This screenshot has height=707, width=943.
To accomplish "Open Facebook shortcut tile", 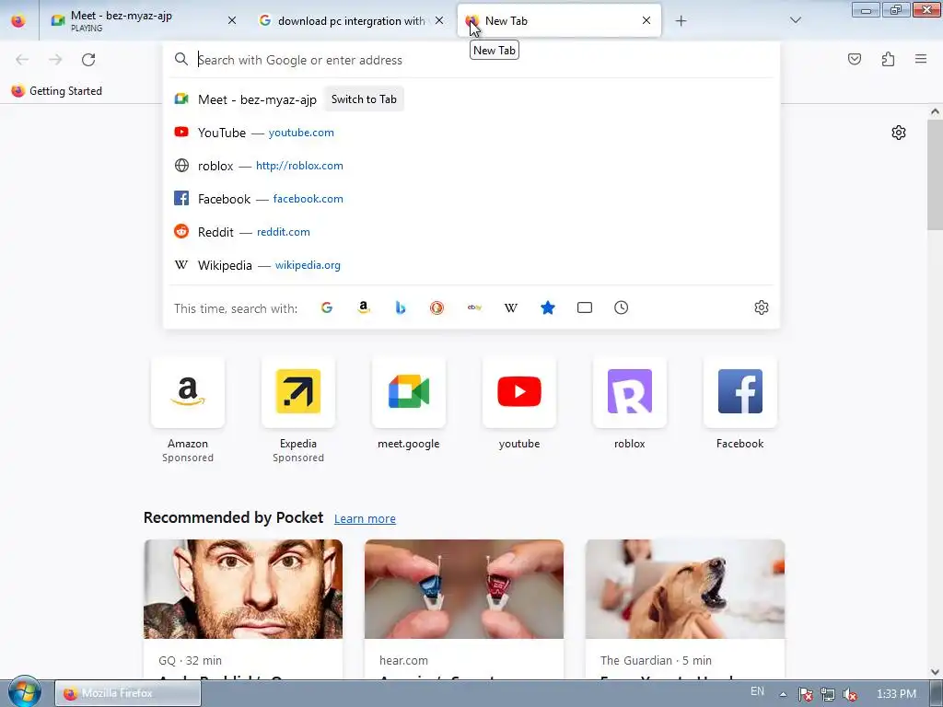I will pos(740,392).
